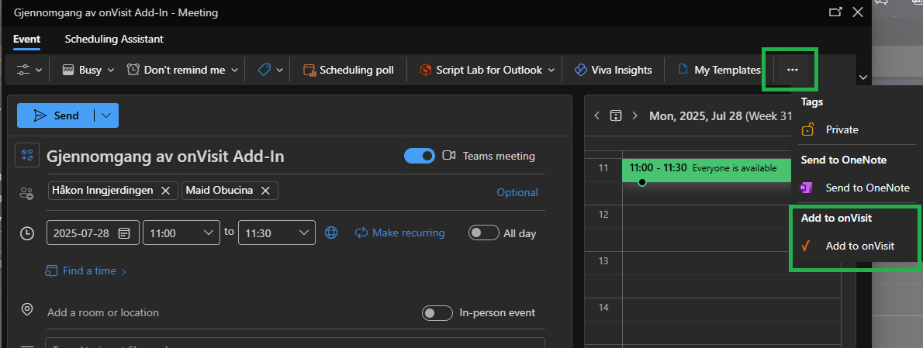The height and width of the screenshot is (348, 923).
Task: Remove attendee Maid Obucina
Action: [265, 191]
